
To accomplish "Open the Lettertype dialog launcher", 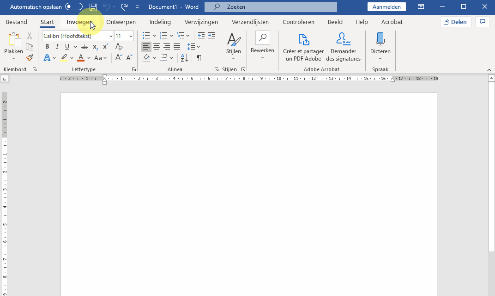I will pos(134,69).
